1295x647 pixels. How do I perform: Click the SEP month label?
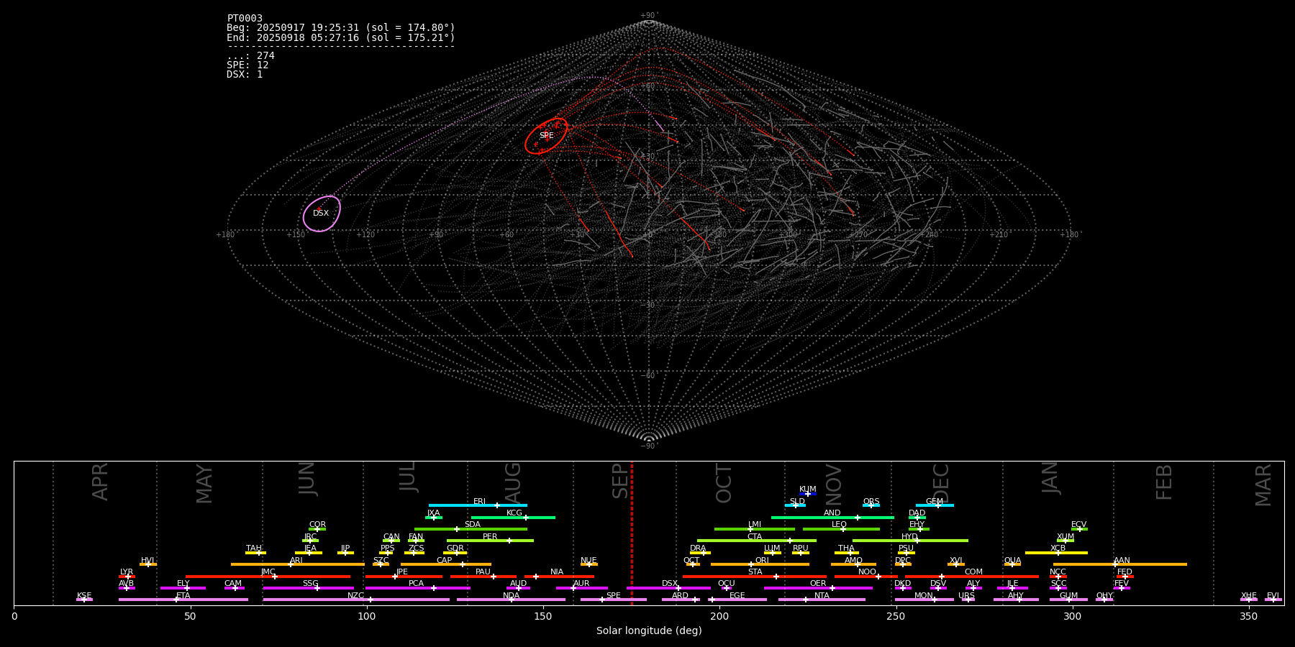click(x=620, y=481)
